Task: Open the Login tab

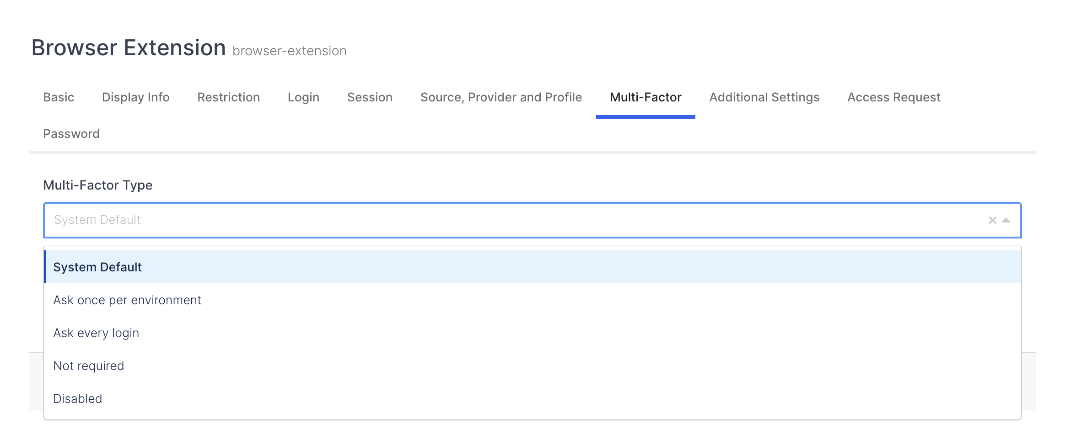Action: 303,97
